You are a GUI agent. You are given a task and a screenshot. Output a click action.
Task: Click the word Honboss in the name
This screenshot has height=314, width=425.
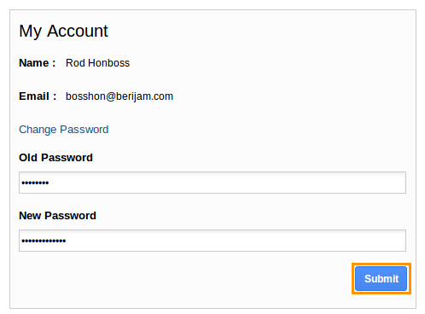pyautogui.click(x=109, y=63)
